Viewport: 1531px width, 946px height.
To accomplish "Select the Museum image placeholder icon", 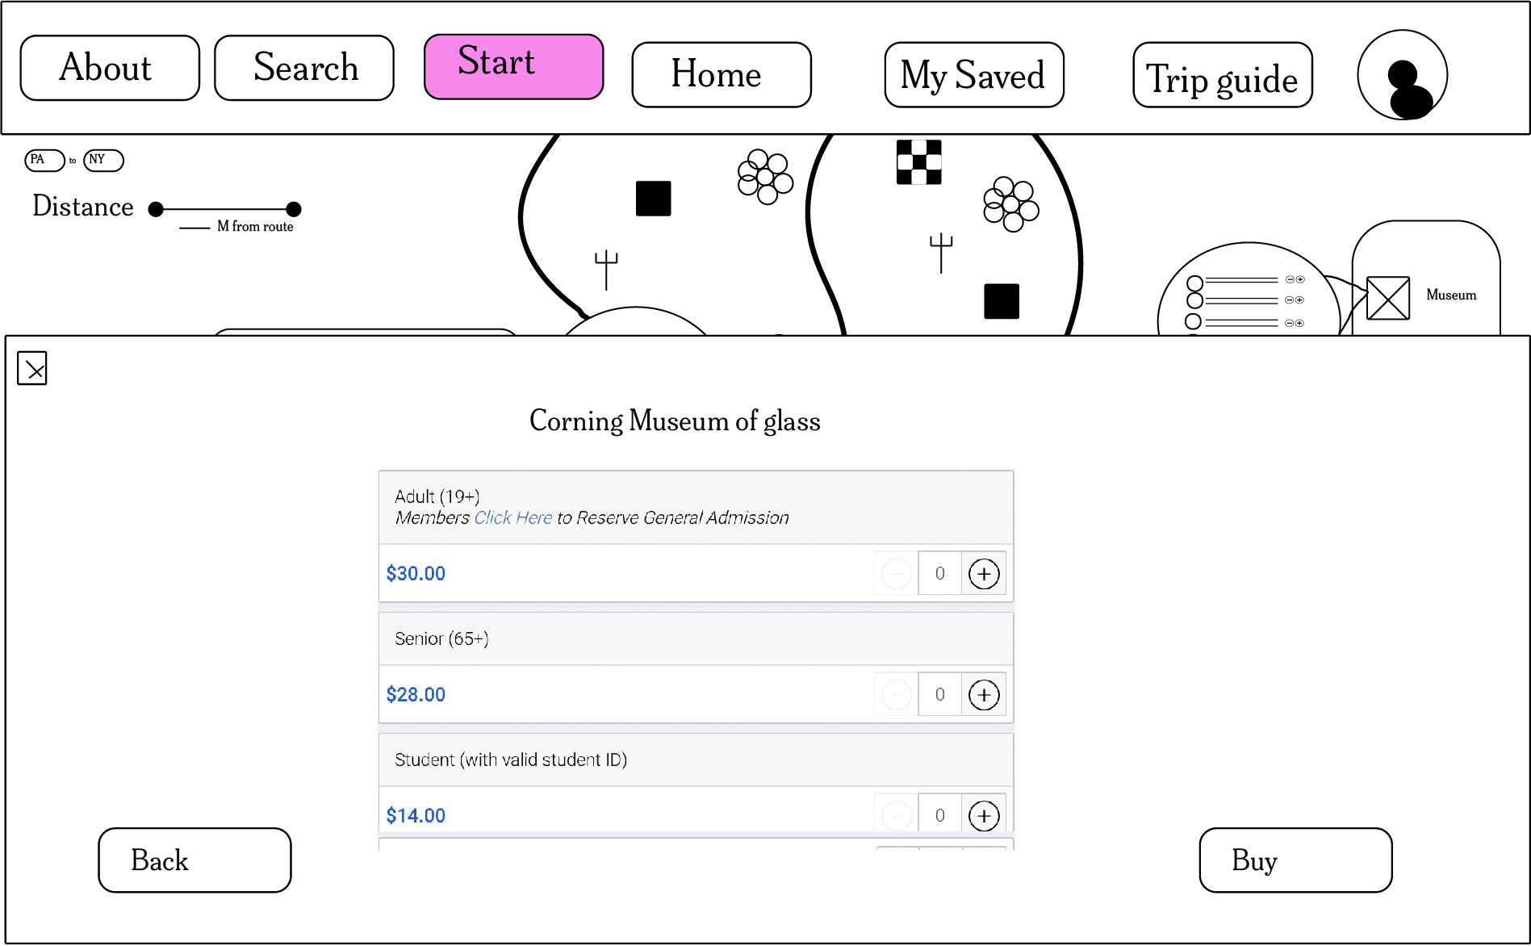I will [x=1388, y=298].
